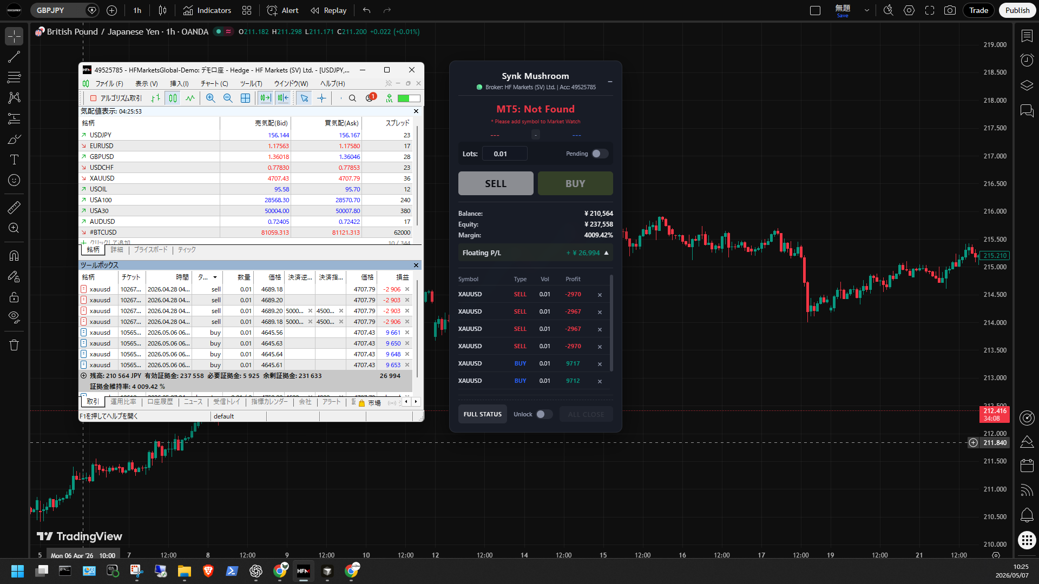The image size is (1039, 584).
Task: Click the FULL STATUS button
Action: point(483,414)
